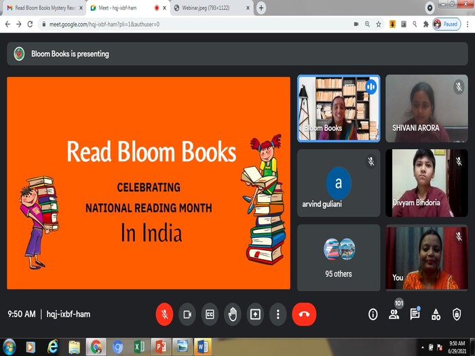Show everyone participants list
This screenshot has height=356, width=475.
tap(394, 314)
